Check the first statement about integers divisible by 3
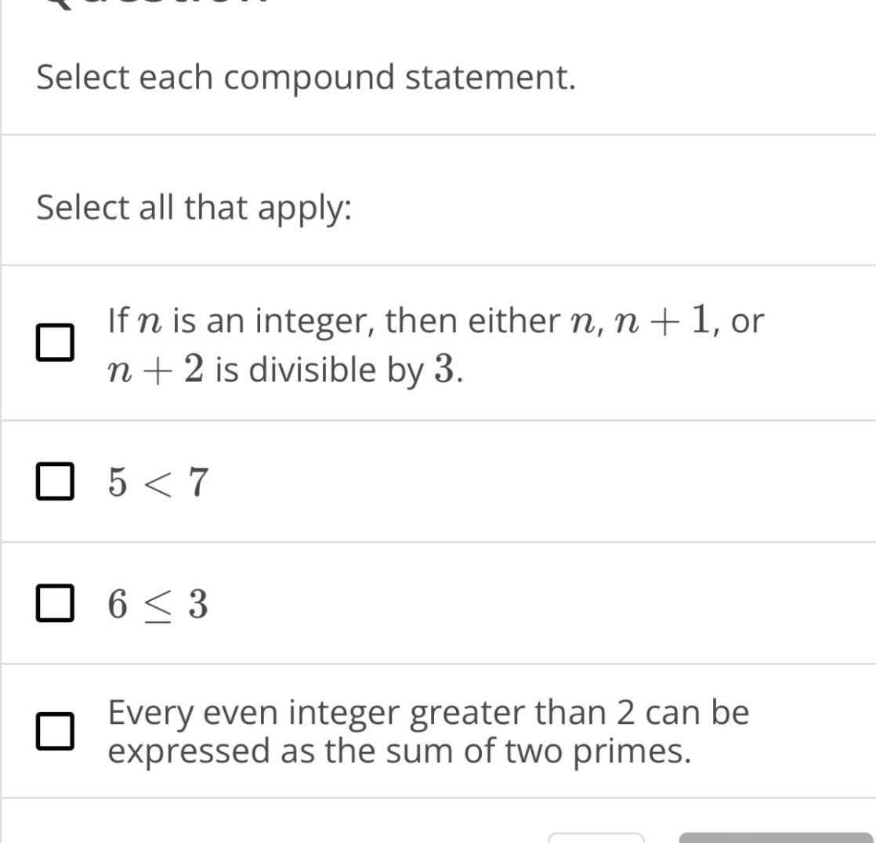 [53, 342]
